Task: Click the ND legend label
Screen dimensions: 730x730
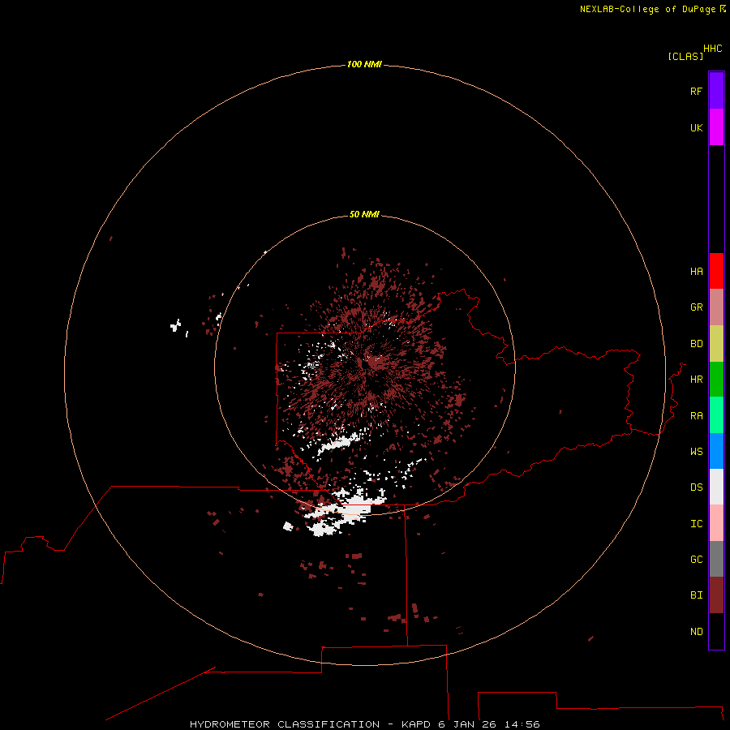Action: coord(696,632)
